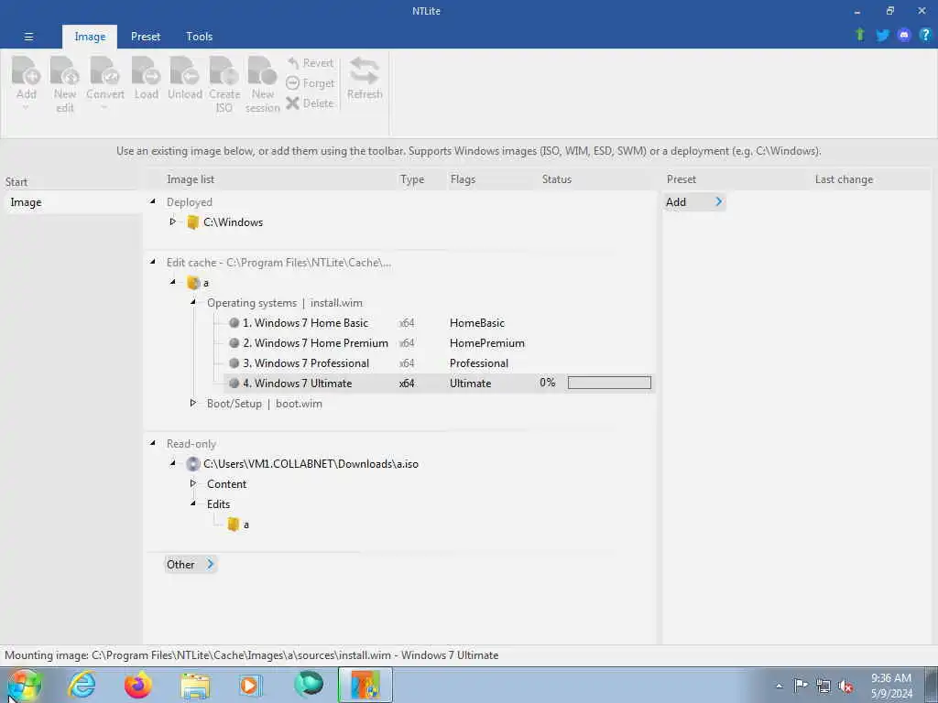Collapse the Read-only group
Viewport: 938px width, 703px height.
(x=153, y=443)
